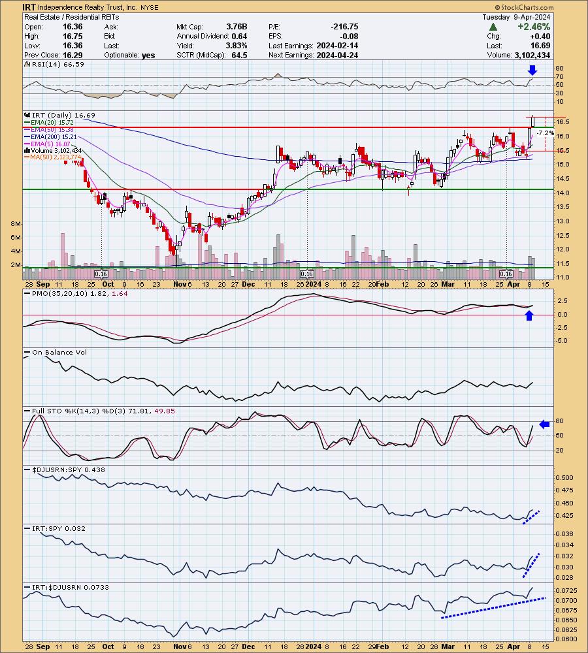This screenshot has width=588, height=653.
Task: Click the Yield value 3.83%
Action: point(237,46)
